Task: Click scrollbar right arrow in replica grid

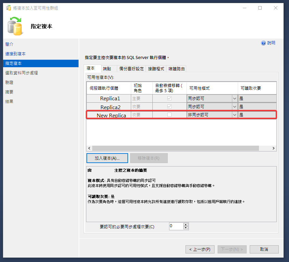Action: [273, 148]
